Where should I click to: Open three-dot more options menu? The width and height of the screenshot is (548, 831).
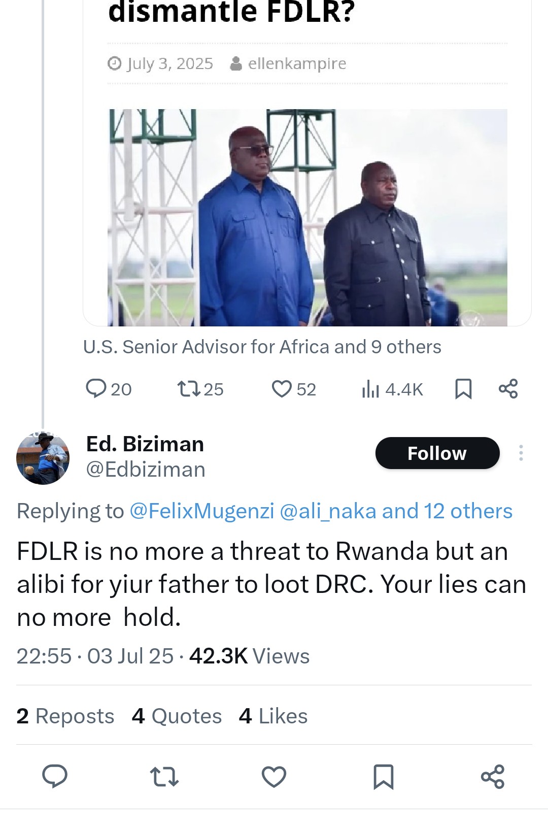521,453
